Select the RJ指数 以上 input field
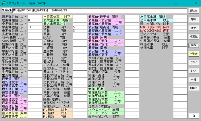The width and height of the screenshot is (201, 121). point(80,110)
